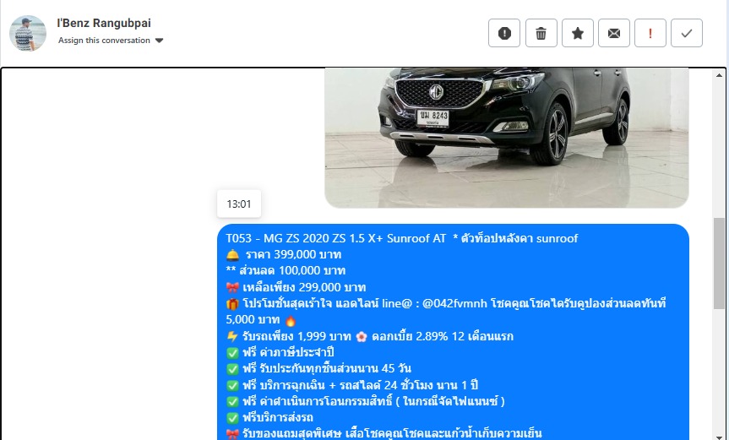Mark conversation unread with envelope icon

614,33
